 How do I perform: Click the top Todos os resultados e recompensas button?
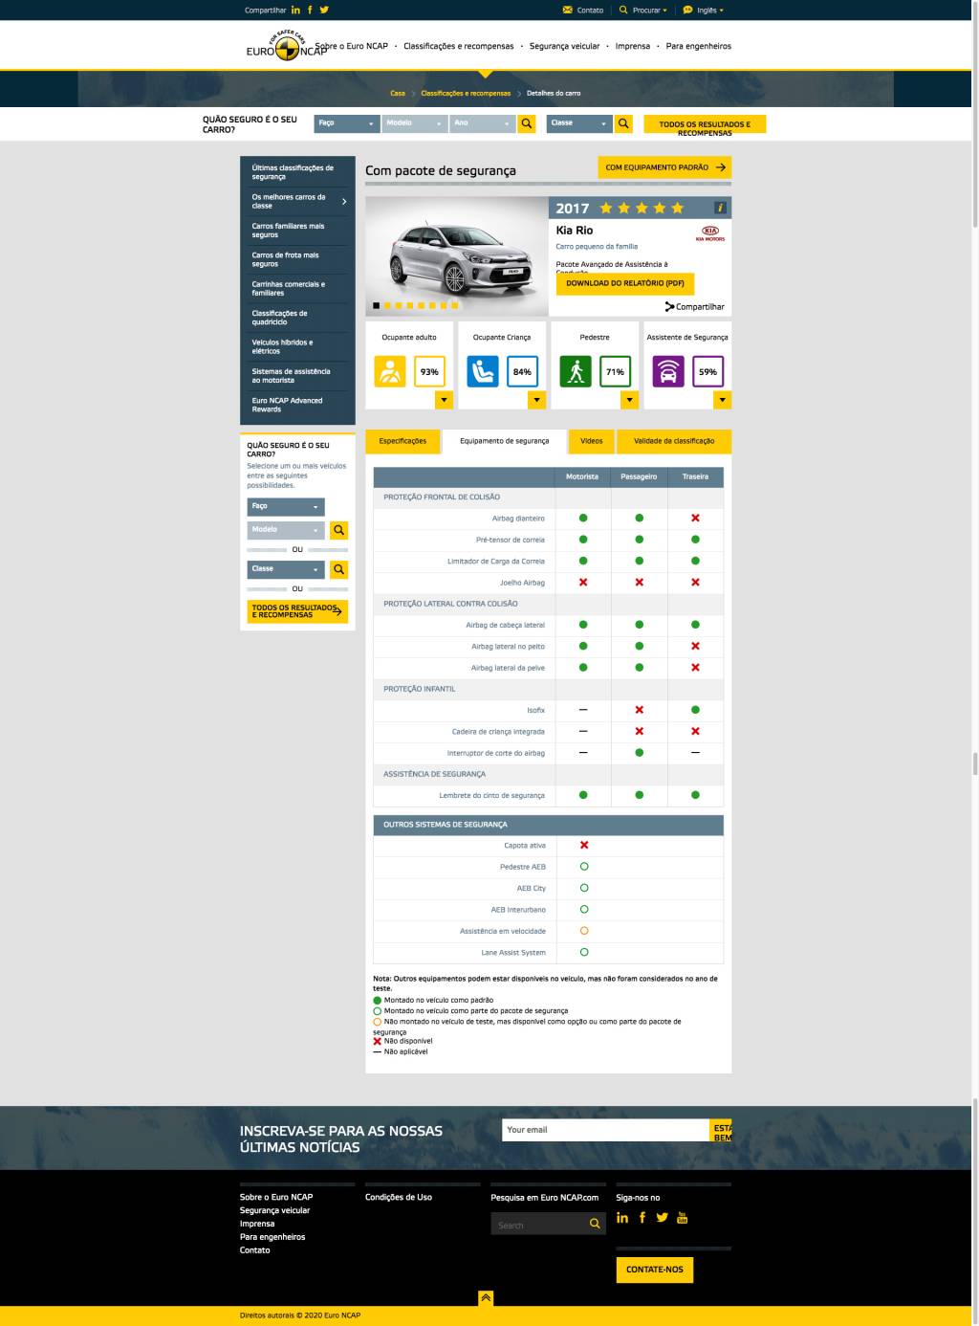click(705, 124)
